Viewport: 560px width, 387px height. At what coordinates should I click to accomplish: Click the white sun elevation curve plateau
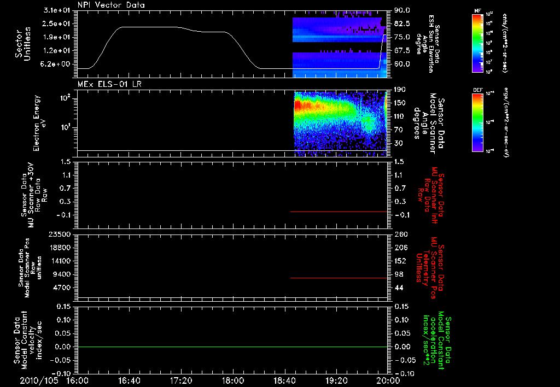(x=150, y=27)
